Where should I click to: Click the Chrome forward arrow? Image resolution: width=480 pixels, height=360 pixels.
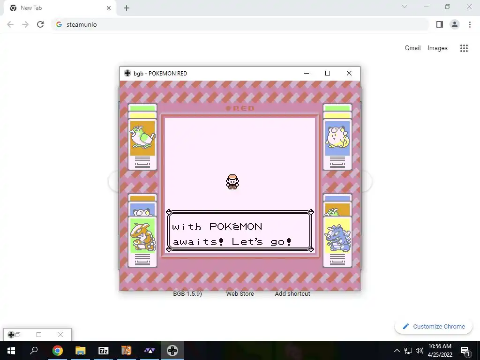tap(25, 24)
